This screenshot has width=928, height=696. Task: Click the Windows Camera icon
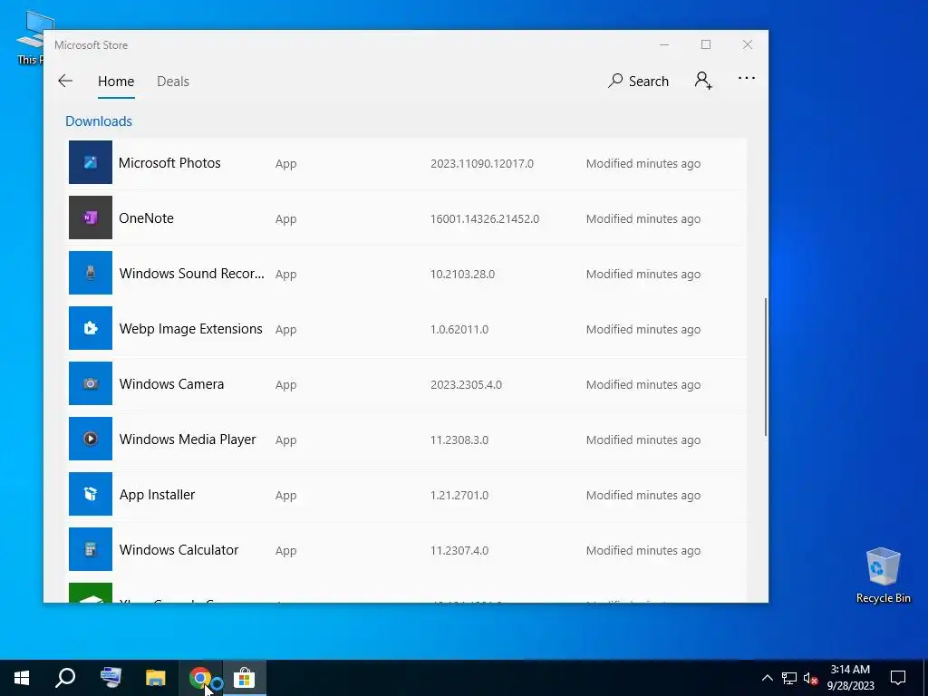[91, 383]
